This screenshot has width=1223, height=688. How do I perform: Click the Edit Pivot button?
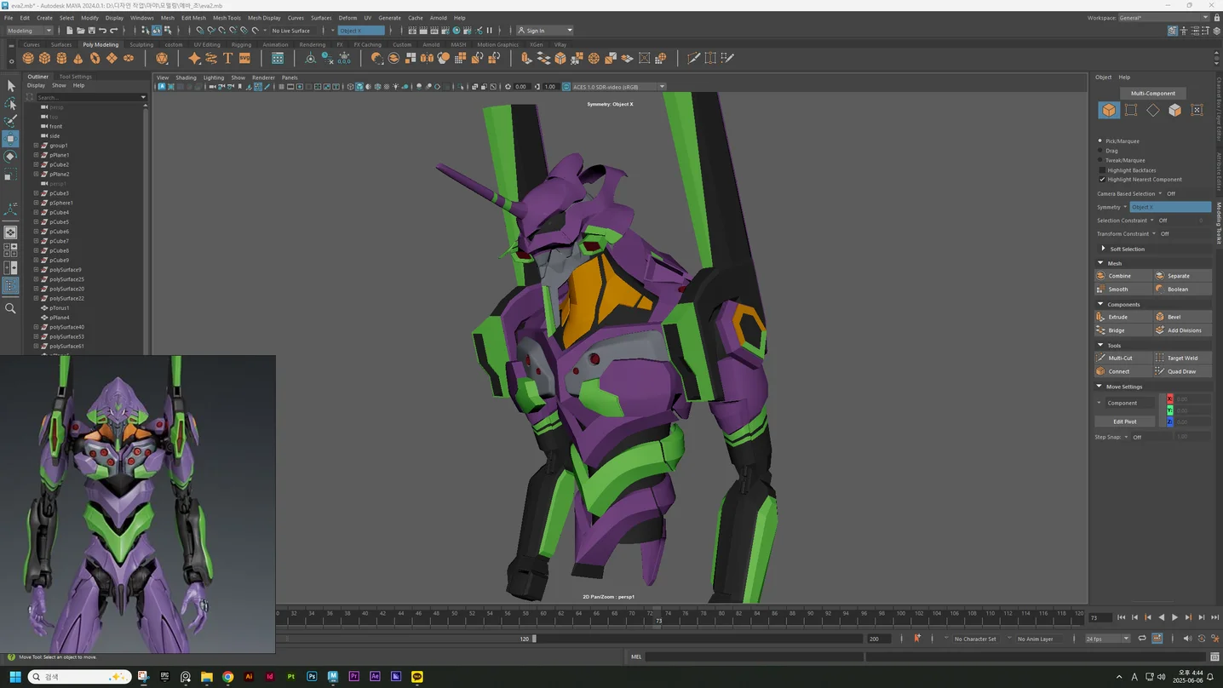[1124, 421]
